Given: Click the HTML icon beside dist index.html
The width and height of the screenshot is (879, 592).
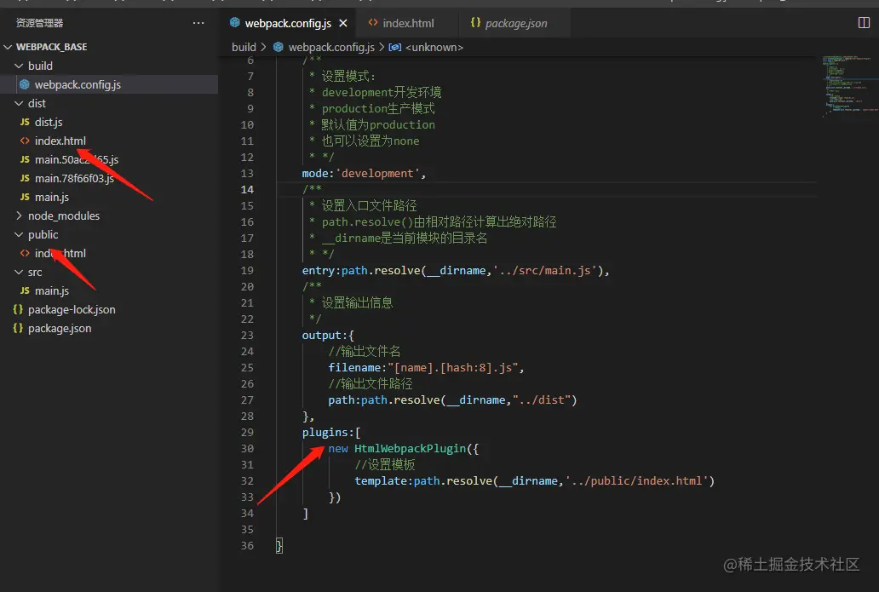Looking at the screenshot, I should (x=25, y=141).
